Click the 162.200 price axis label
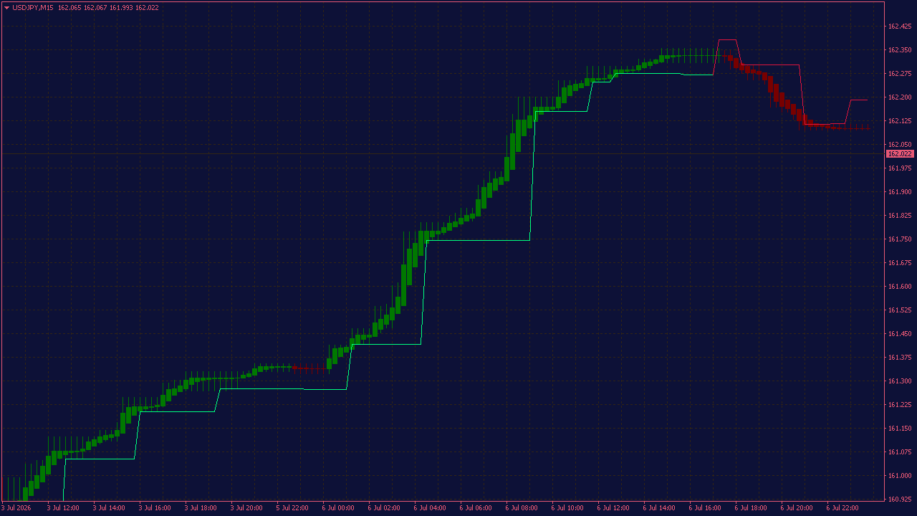Viewport: 917px width, 516px height. point(900,97)
